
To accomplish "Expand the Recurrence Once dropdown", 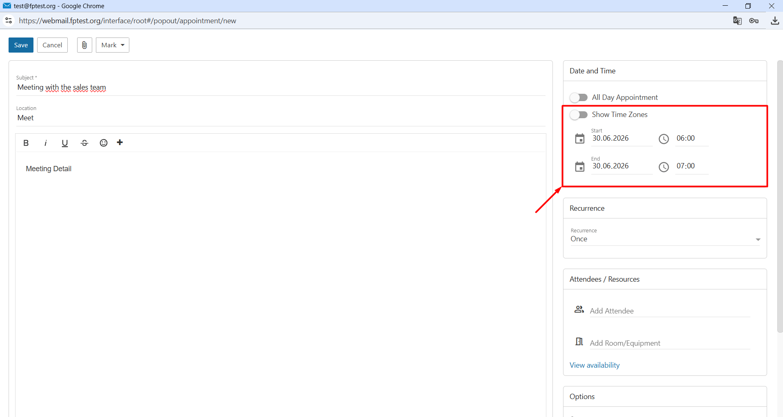I will [665, 239].
